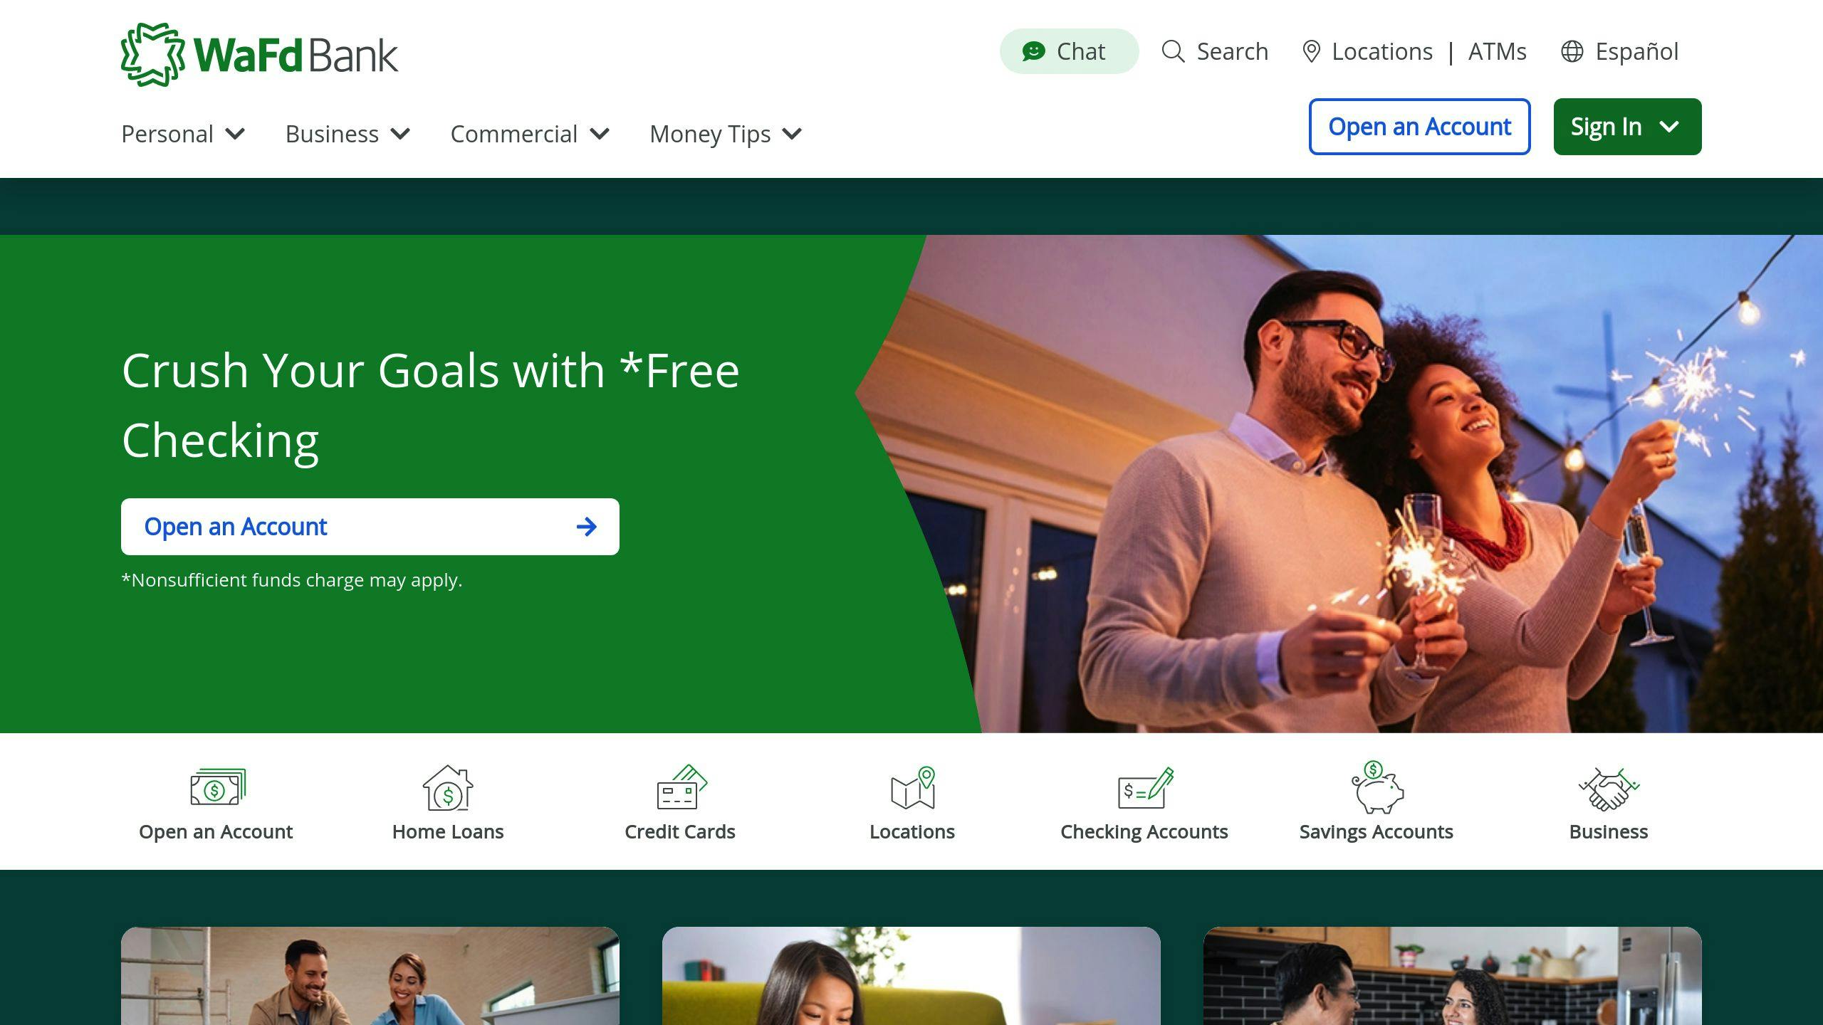Select the Checking Accounts check icon
The image size is (1823, 1025).
coord(1145,788)
